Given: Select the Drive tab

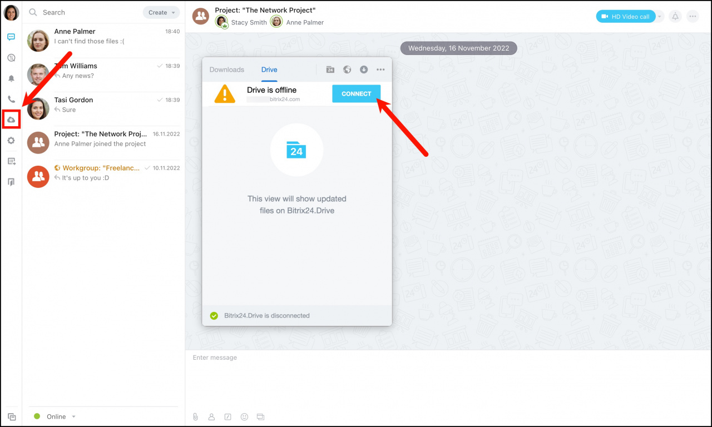Looking at the screenshot, I should point(269,69).
